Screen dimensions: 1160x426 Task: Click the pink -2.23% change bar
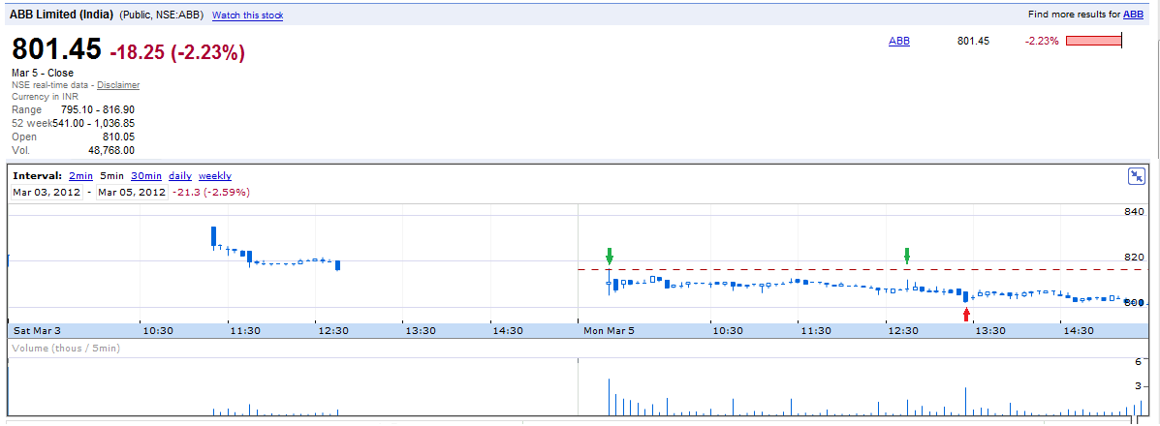[1093, 42]
